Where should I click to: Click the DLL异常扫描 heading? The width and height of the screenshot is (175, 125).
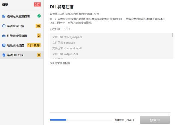point(62,7)
